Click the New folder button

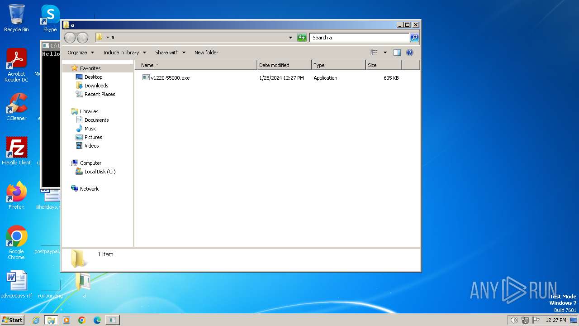point(206,53)
